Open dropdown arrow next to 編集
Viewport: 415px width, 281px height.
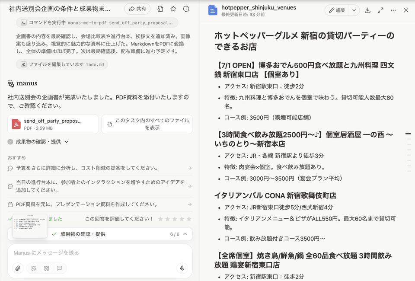click(354, 10)
